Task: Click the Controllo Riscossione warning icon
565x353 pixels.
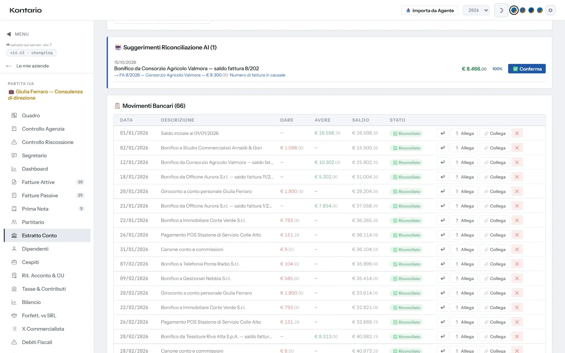Action: 14,142
